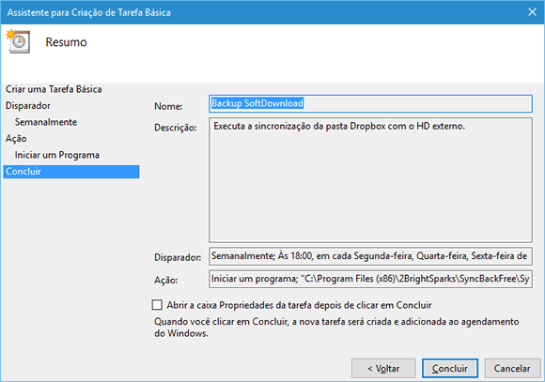Open the Semanalmente sub-step
The image size is (545, 382).
coord(46,122)
